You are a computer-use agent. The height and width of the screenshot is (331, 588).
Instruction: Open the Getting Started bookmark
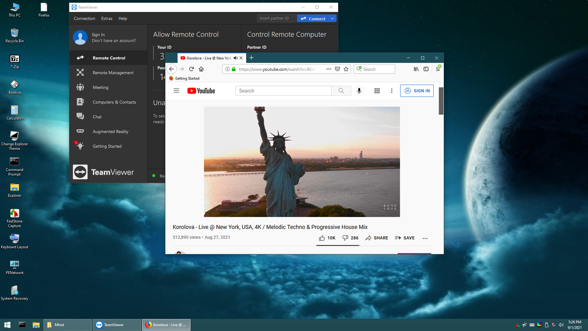coord(184,78)
